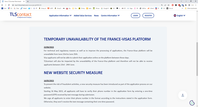Open cookie settings icon

[x=192, y=103]
